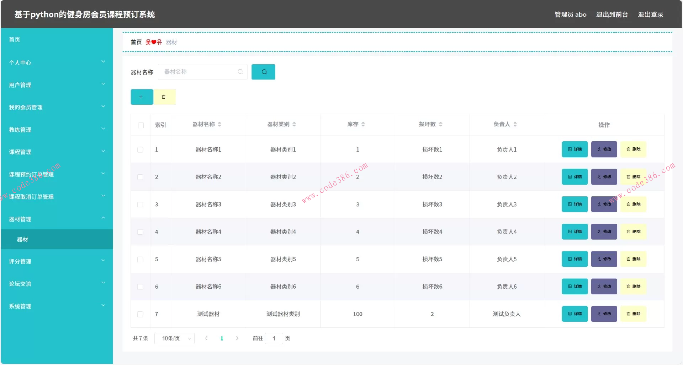Delete the 测试器材 row
Screen dimensions: 683x365
point(633,314)
